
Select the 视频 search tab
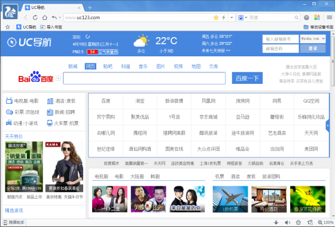click(178, 66)
